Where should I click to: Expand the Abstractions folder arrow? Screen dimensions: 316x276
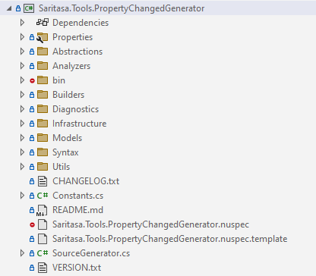[22, 52]
